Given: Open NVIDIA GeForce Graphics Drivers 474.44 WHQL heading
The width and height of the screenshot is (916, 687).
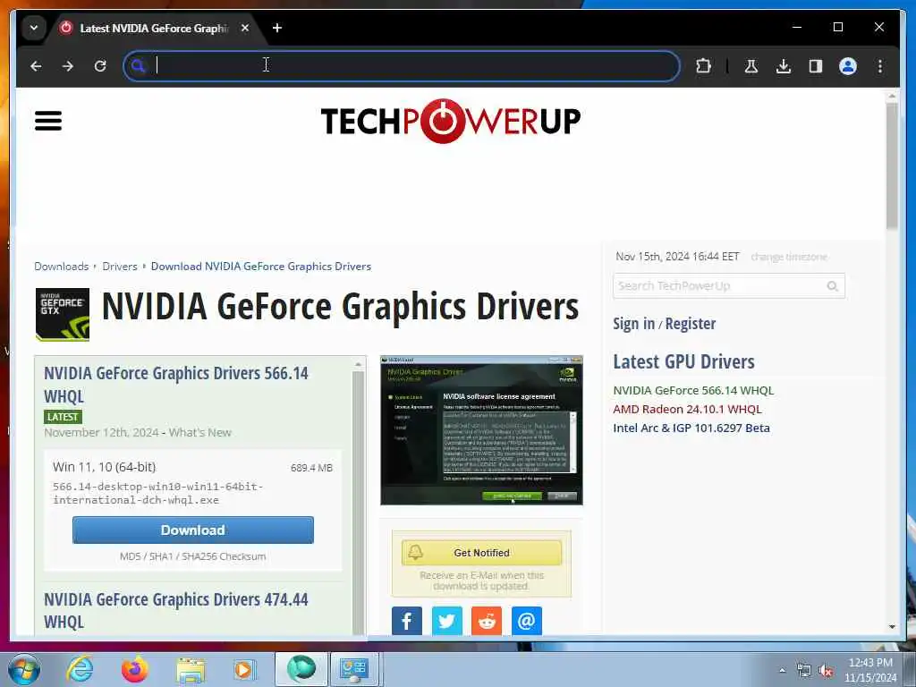Looking at the screenshot, I should [176, 610].
